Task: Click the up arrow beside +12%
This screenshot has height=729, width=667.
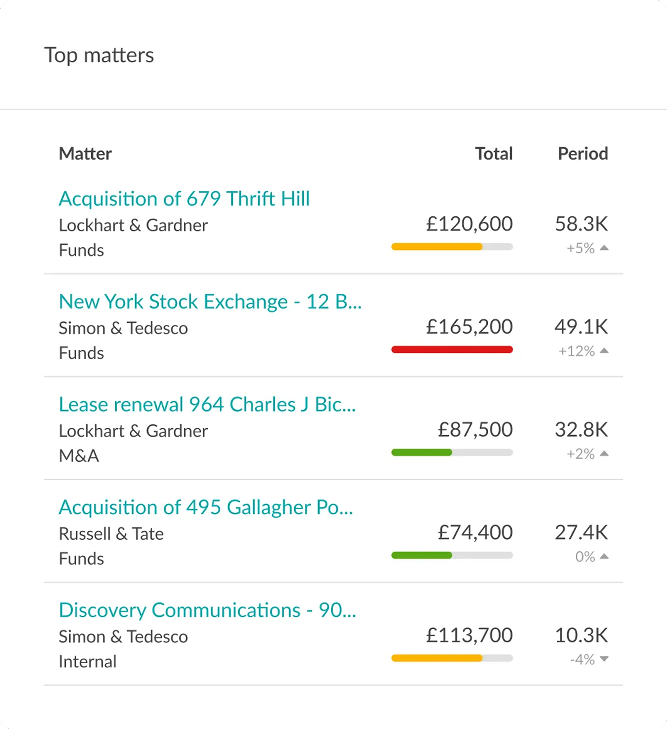Action: click(x=604, y=351)
